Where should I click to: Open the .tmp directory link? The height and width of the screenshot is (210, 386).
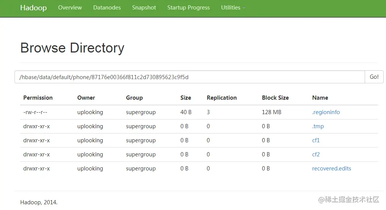318,126
